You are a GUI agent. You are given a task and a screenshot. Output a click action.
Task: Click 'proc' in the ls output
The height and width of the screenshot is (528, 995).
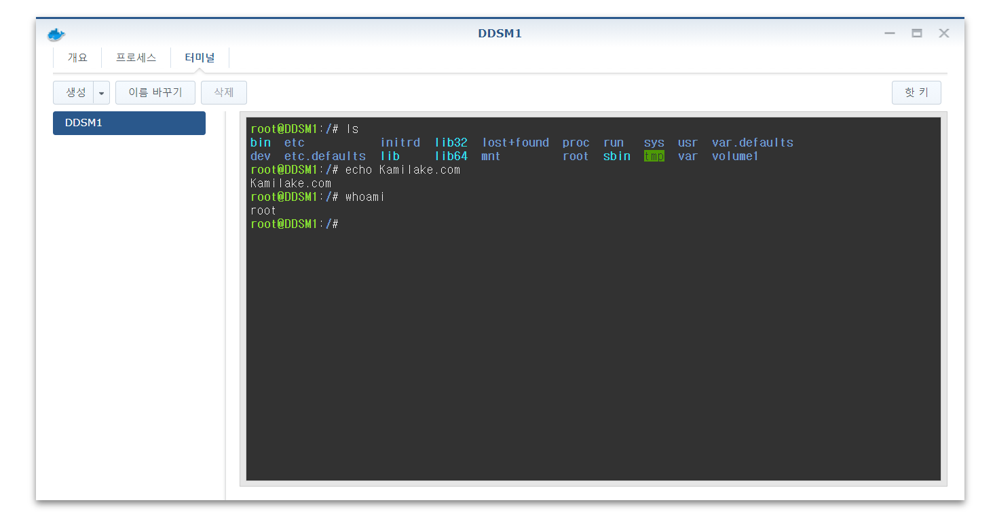click(576, 143)
